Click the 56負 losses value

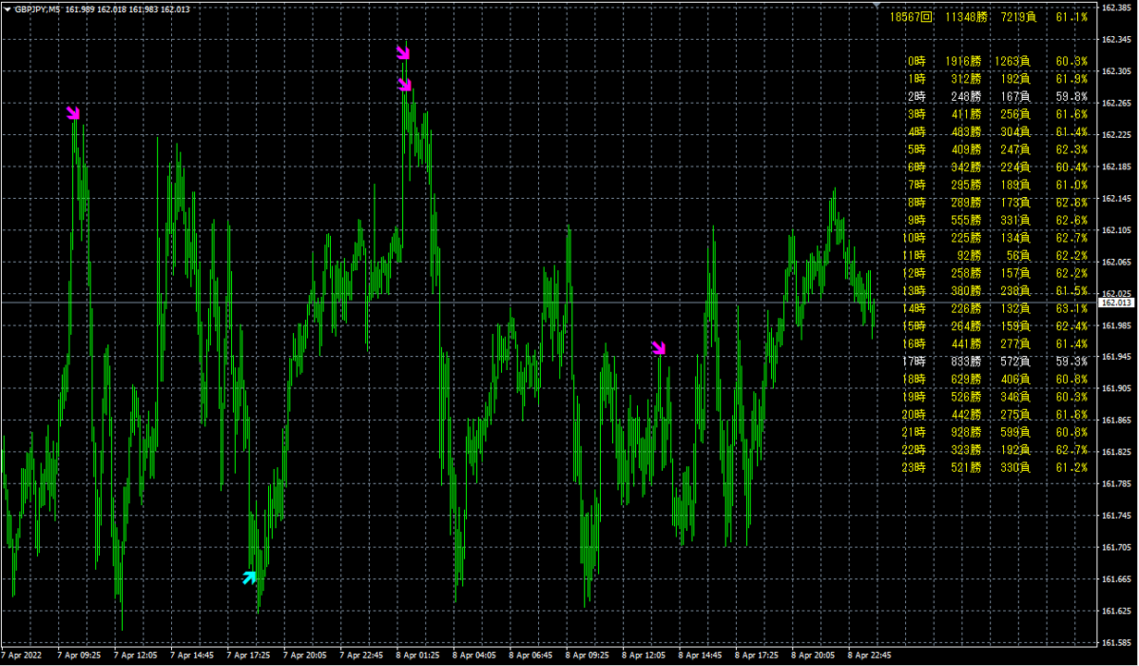(x=1020, y=255)
